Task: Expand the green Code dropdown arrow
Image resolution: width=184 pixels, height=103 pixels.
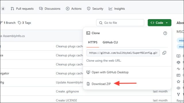Action: (x=167, y=23)
